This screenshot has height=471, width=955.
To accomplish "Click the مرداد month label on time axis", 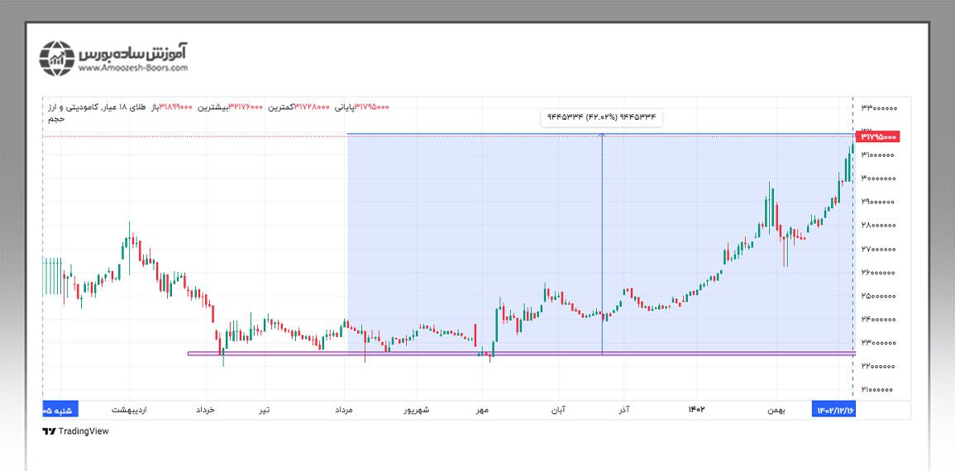I will [x=344, y=410].
